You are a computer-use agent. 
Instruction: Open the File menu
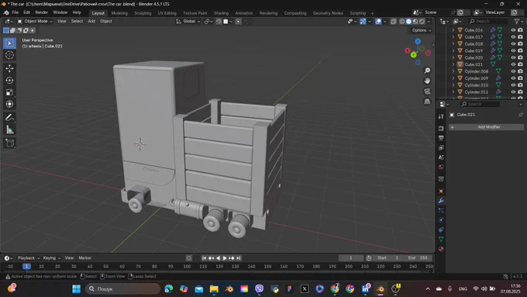coord(15,12)
